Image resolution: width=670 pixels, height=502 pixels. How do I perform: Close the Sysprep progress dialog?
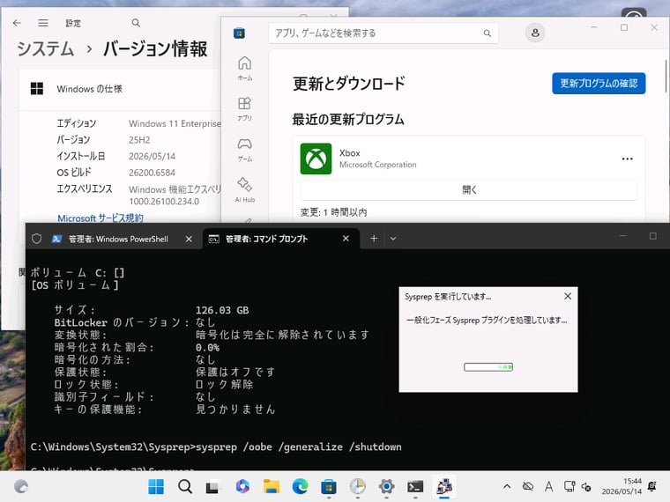click(568, 296)
